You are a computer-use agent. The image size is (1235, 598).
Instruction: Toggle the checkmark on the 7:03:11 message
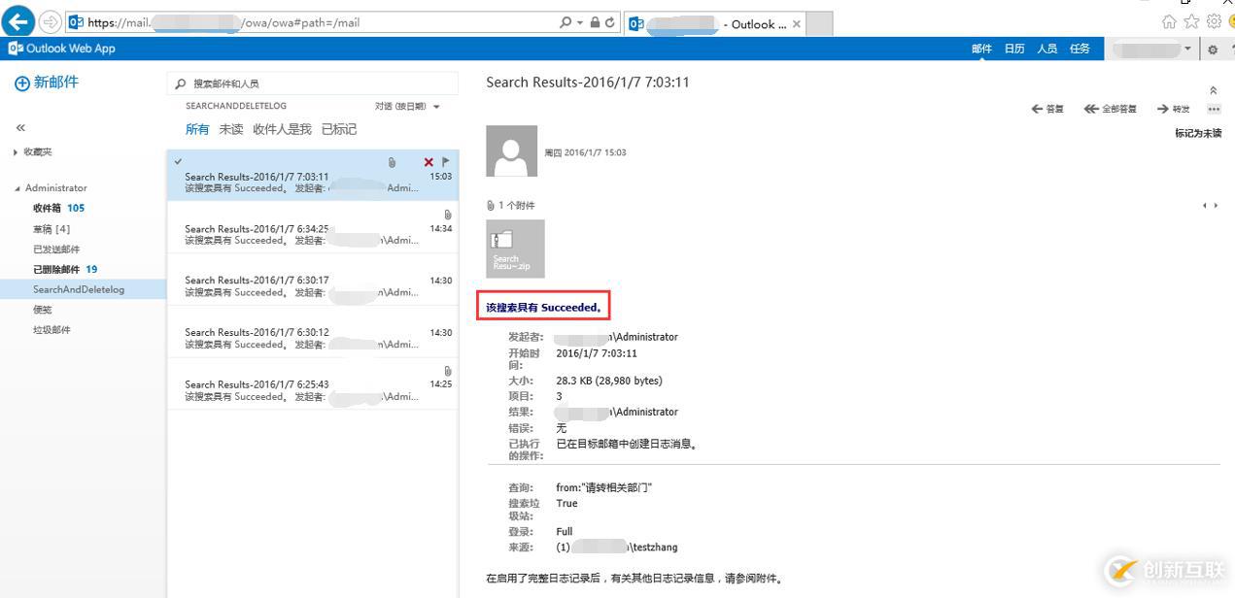[x=178, y=161]
